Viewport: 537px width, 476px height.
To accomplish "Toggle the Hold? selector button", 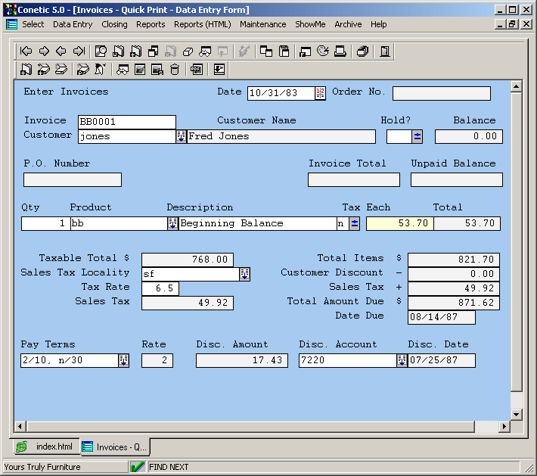I will pos(417,136).
